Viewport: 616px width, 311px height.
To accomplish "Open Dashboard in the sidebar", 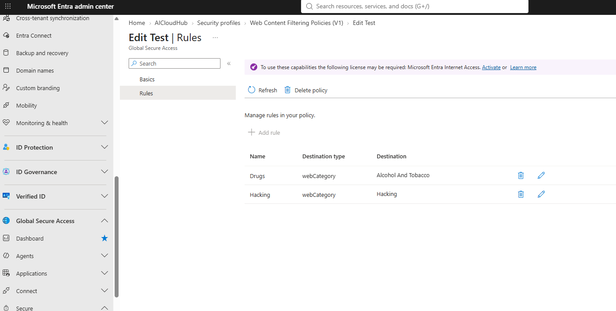I will point(30,238).
